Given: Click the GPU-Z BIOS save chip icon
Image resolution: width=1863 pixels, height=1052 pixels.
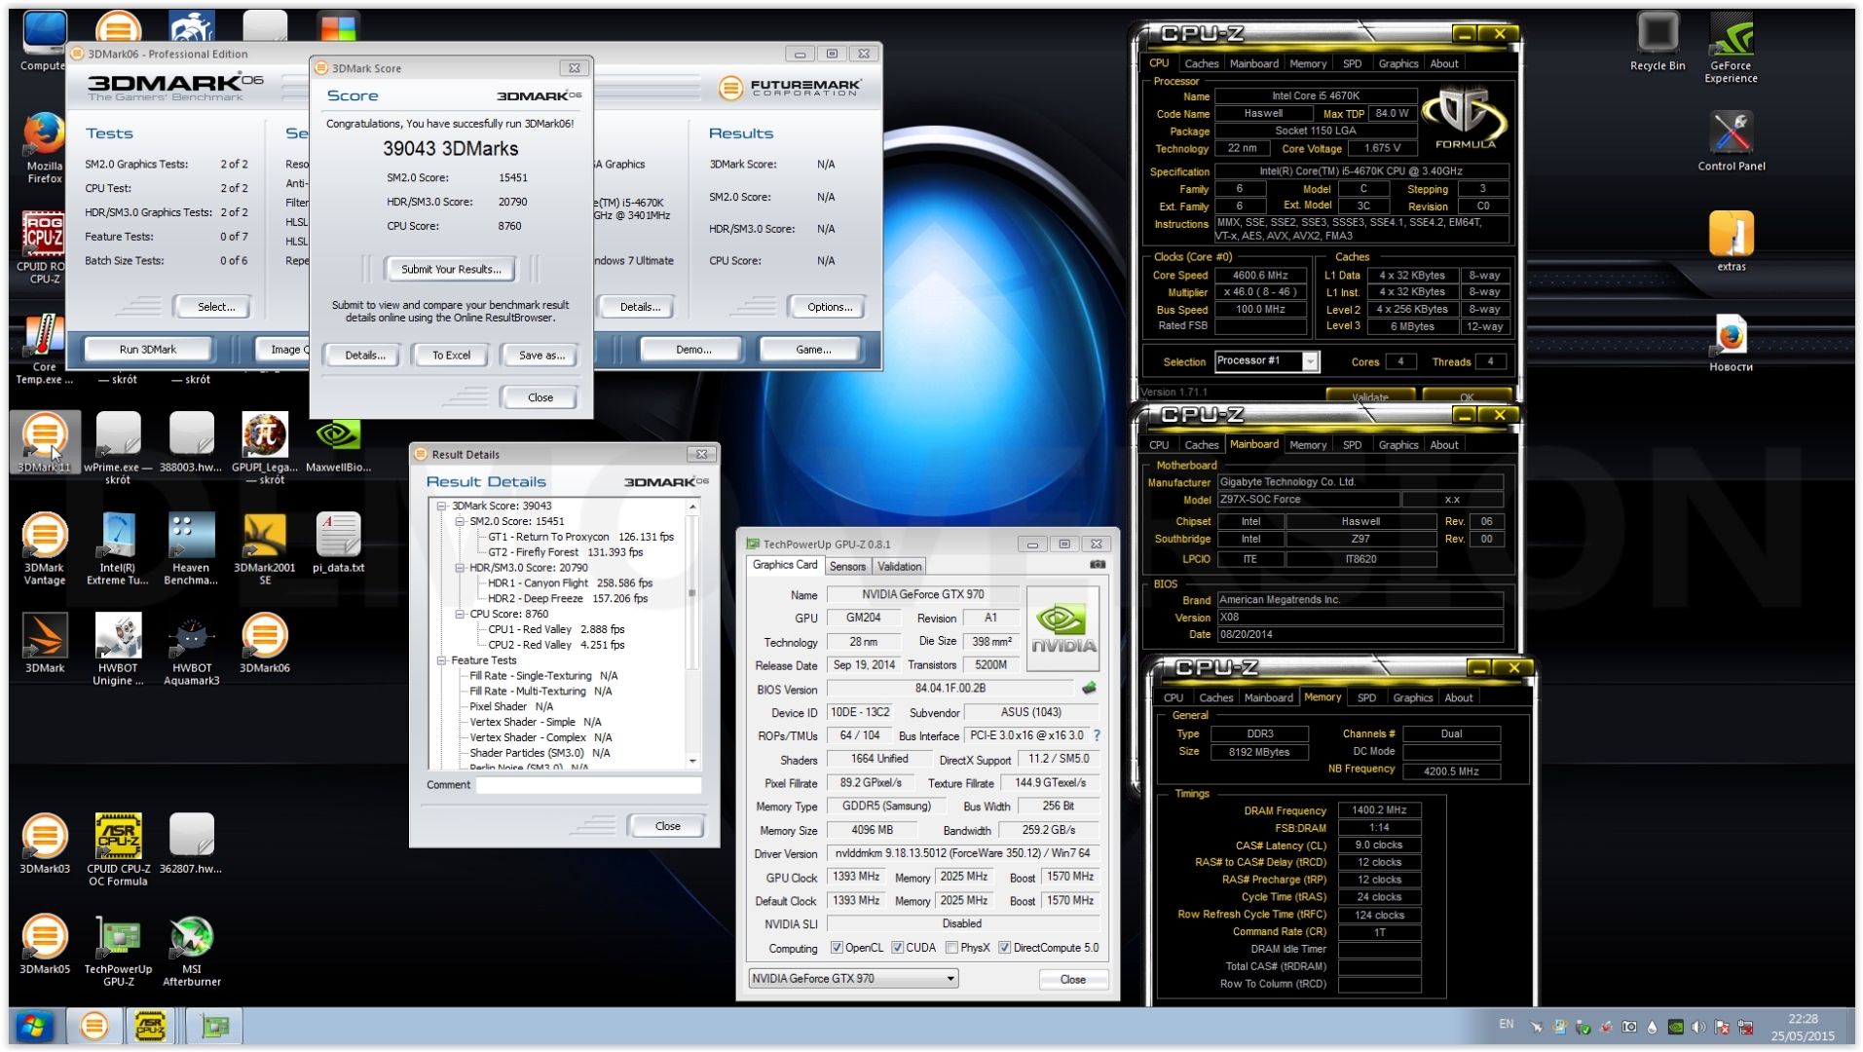Looking at the screenshot, I should coord(1089,688).
